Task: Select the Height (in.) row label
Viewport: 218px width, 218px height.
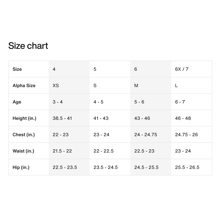Action: pyautogui.click(x=24, y=118)
